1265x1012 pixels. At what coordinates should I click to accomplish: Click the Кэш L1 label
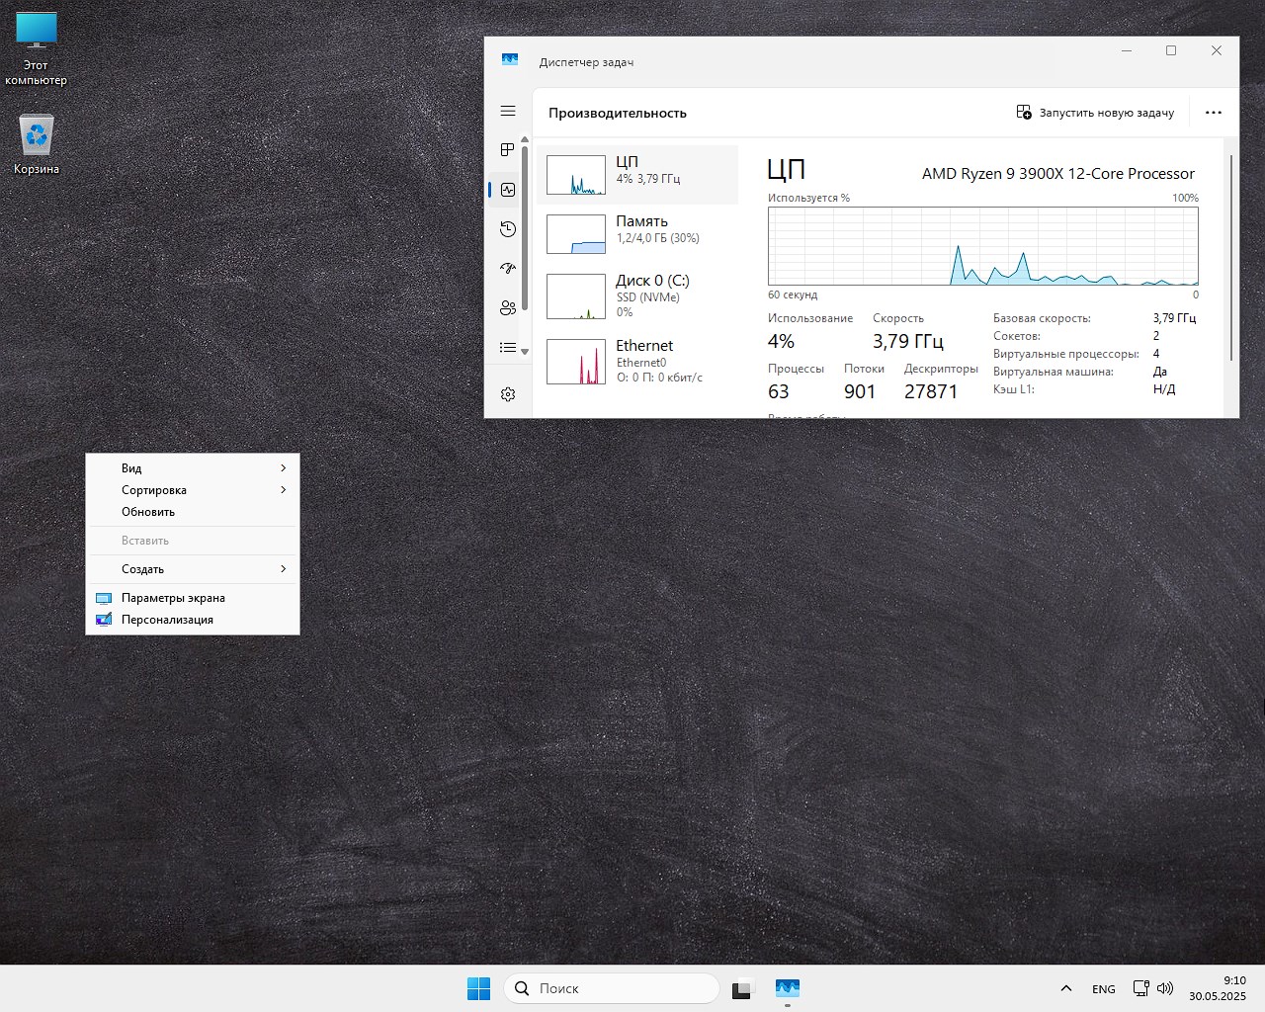1014,389
